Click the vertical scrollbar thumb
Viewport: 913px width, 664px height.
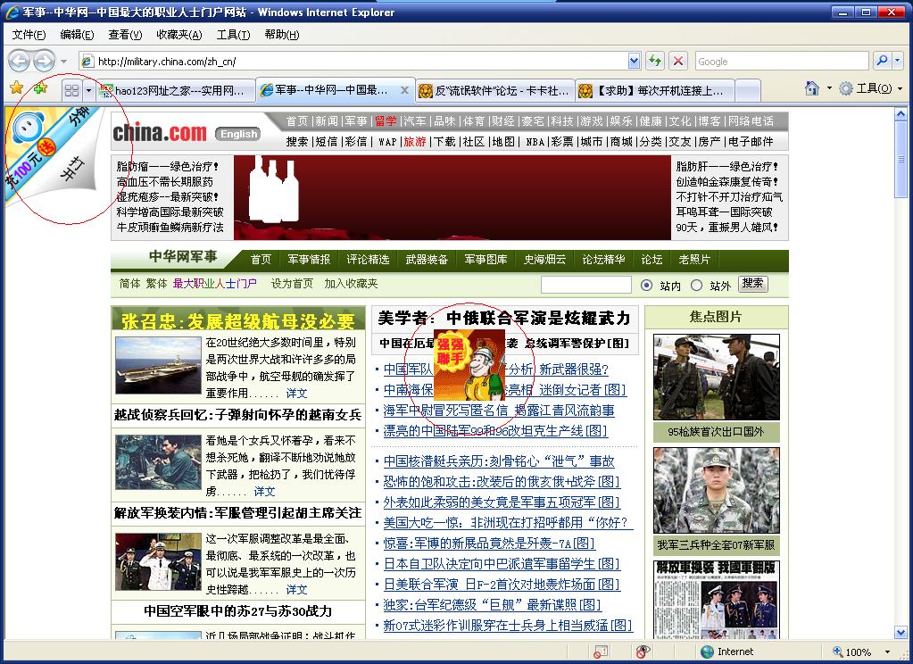tap(901, 159)
